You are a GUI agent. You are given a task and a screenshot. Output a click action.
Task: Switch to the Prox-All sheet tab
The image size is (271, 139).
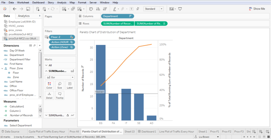tap(74, 132)
